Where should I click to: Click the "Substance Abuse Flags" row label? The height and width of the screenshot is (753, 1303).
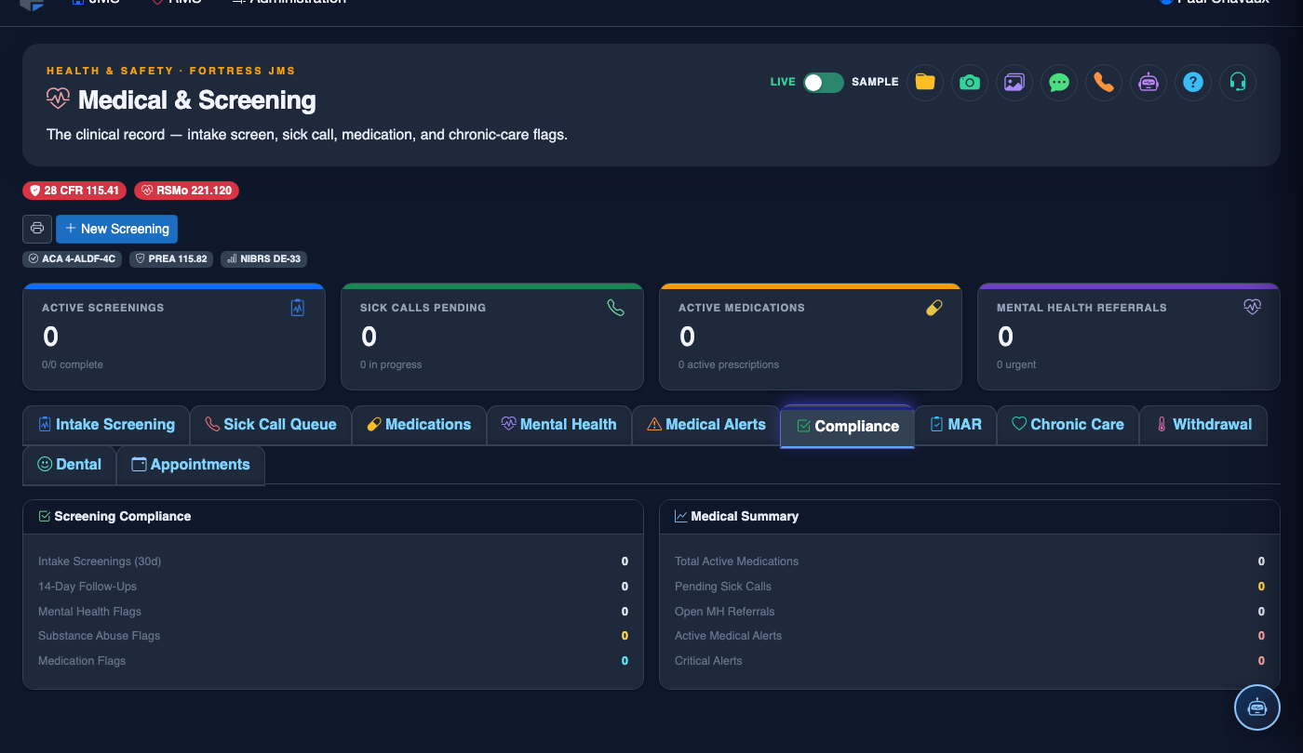tap(100, 636)
